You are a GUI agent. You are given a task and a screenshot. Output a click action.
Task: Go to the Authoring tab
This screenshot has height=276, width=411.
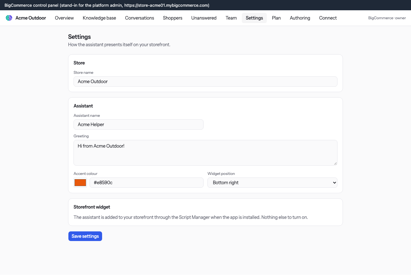pyautogui.click(x=300, y=18)
